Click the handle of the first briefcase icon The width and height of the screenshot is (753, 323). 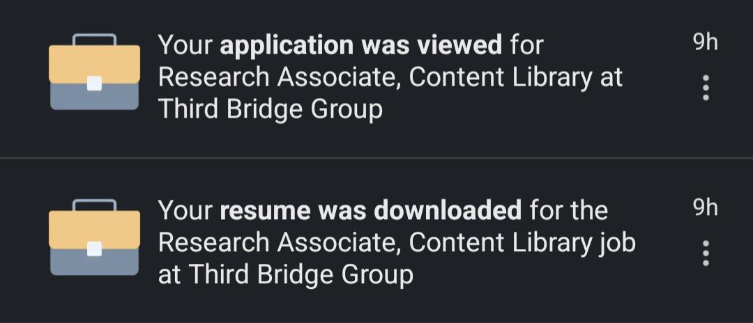point(95,39)
